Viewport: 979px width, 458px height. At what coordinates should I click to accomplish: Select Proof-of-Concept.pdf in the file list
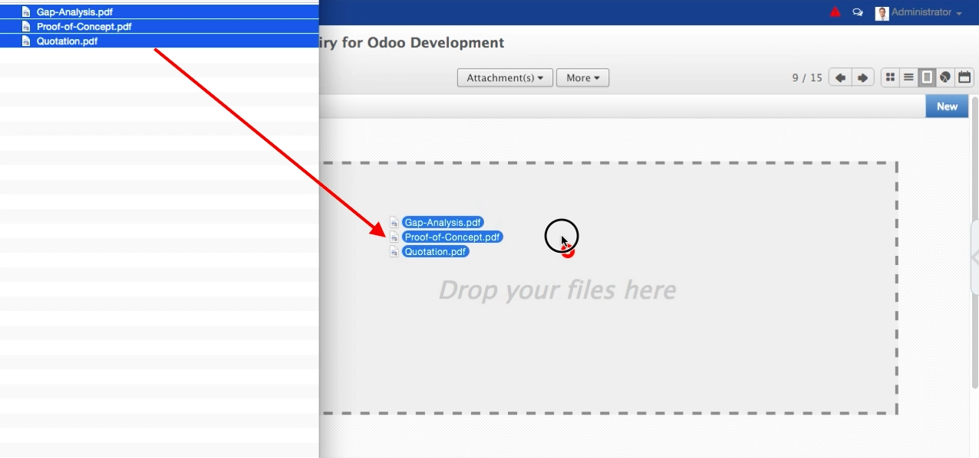(x=84, y=27)
